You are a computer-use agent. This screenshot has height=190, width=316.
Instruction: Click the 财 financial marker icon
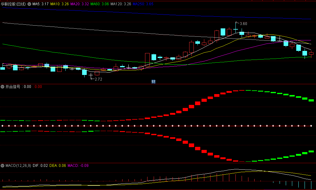click(153, 82)
